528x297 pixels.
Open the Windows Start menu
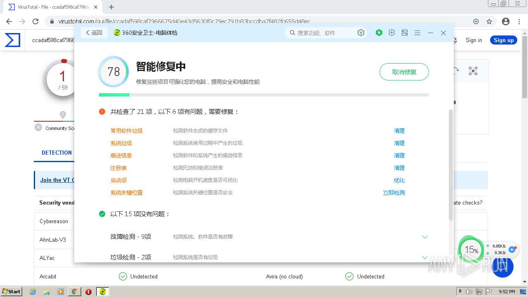[x=12, y=292]
